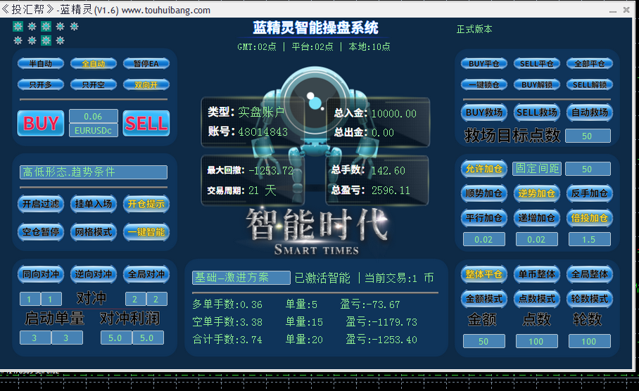Image resolution: width=639 pixels, height=391 pixels.
Task: Select 只开多 long-only option
Action: tap(40, 84)
